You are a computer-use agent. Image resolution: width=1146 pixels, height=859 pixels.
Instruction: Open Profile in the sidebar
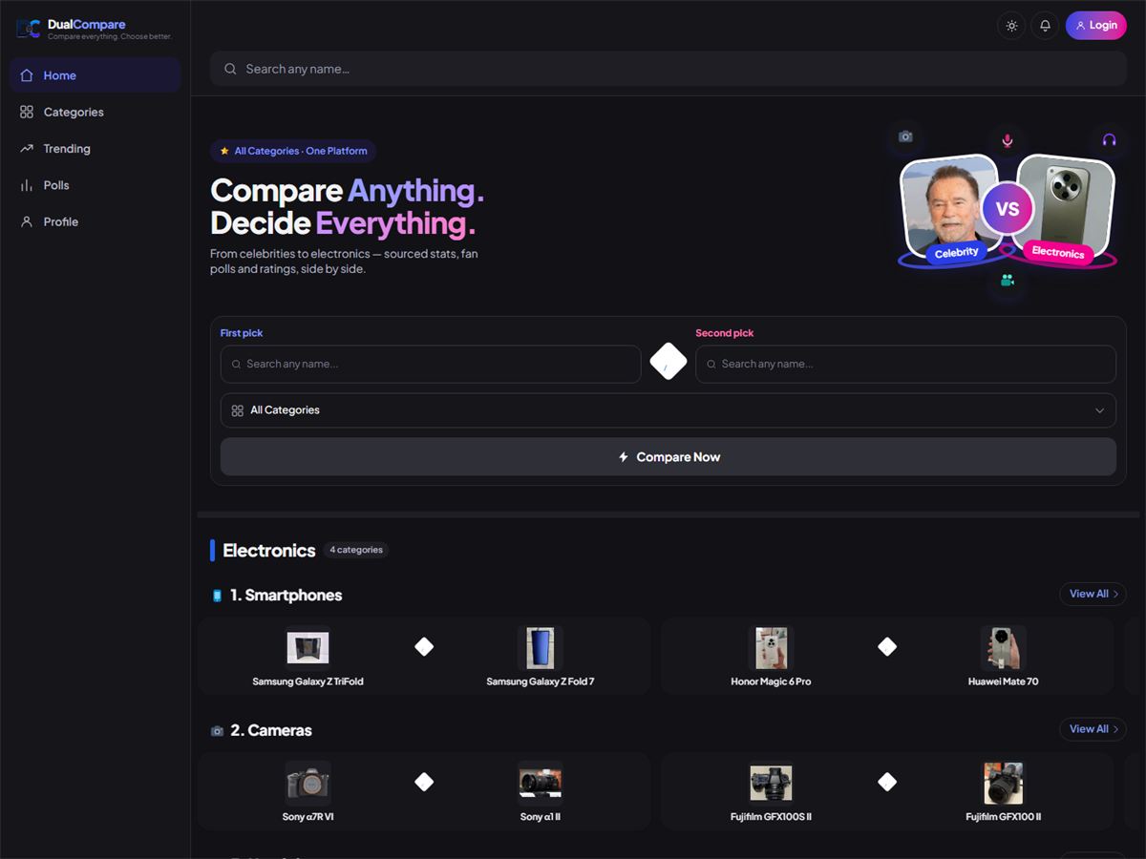pyautogui.click(x=95, y=221)
